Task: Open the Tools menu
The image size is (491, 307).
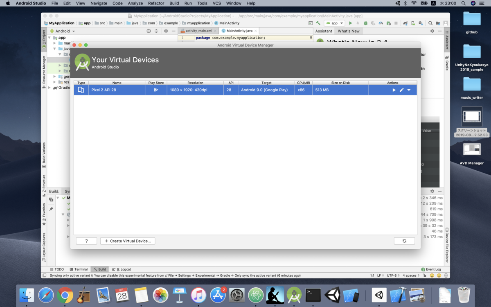Action: (x=202, y=3)
